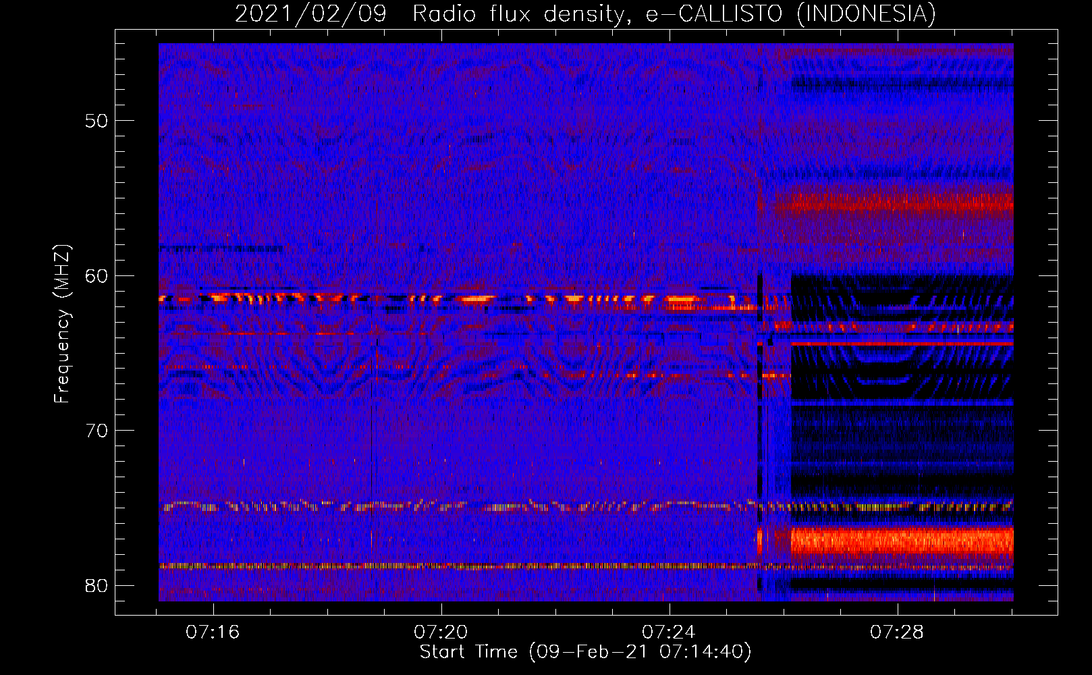Image resolution: width=1092 pixels, height=675 pixels.
Task: Click the 07:24 time tick label
Action: pos(670,632)
